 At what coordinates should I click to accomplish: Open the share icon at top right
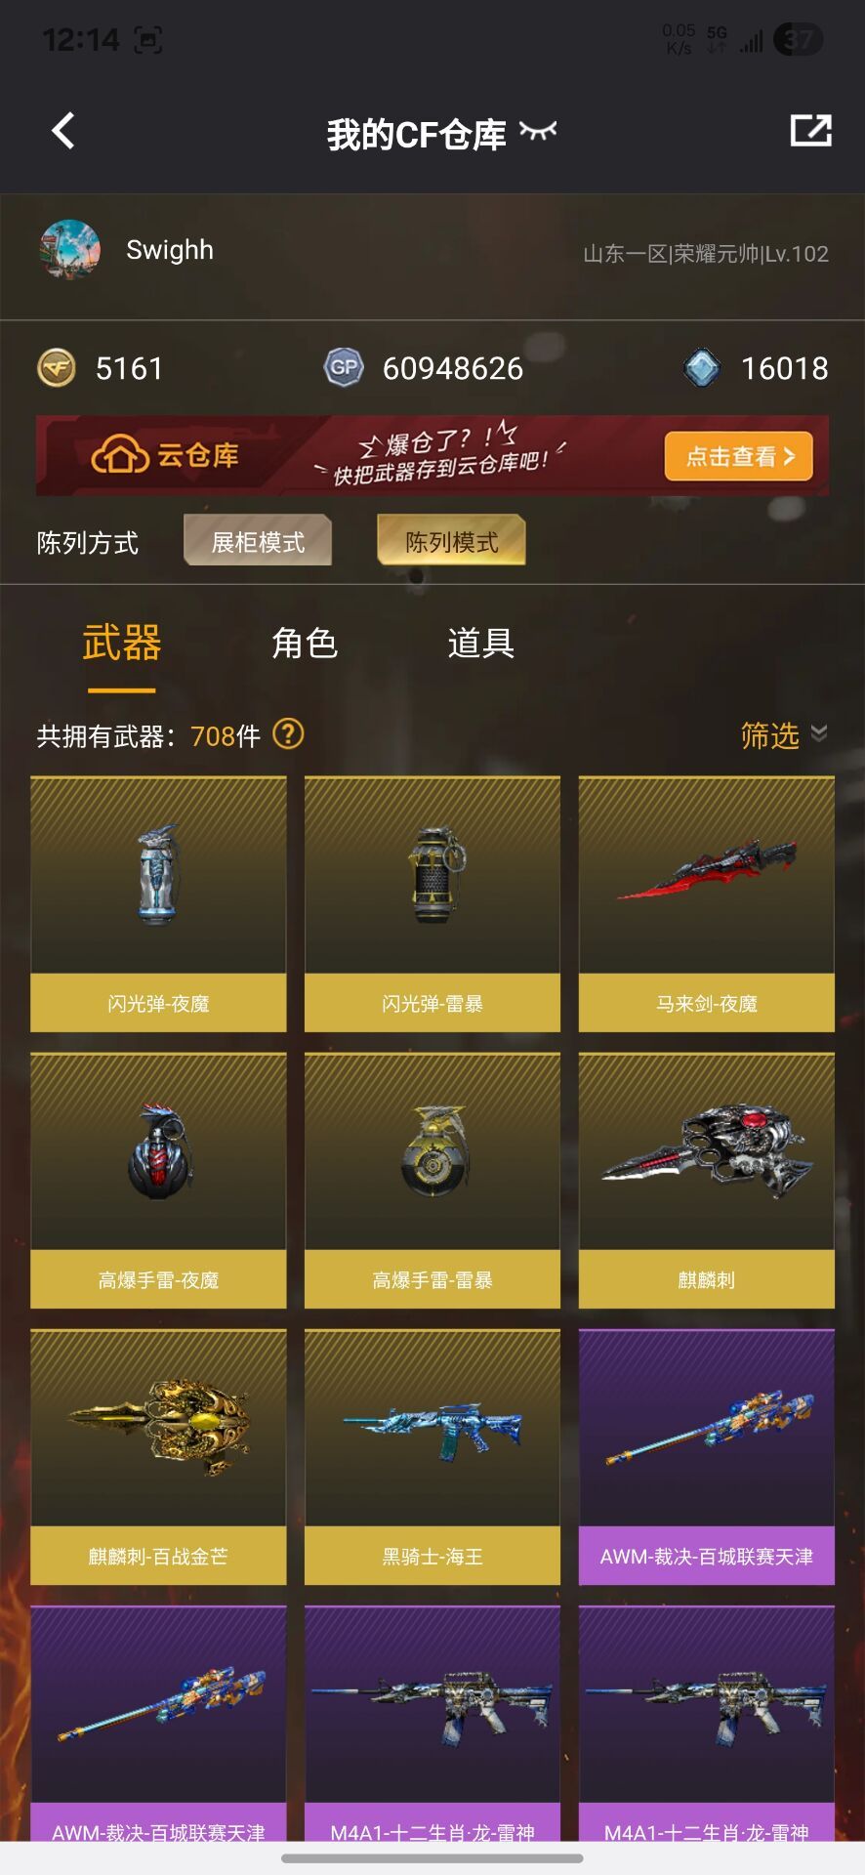pos(810,131)
